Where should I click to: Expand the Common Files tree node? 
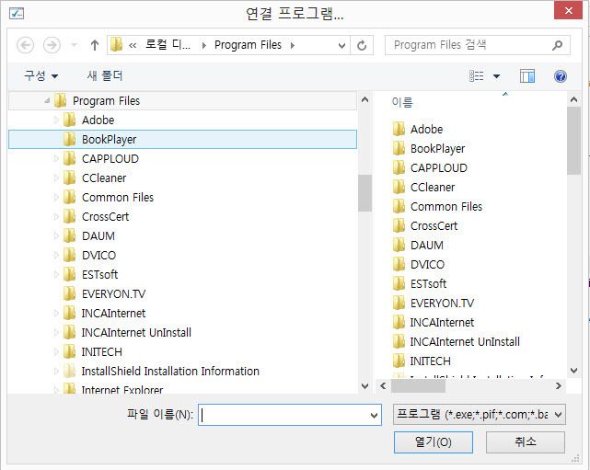[56, 198]
